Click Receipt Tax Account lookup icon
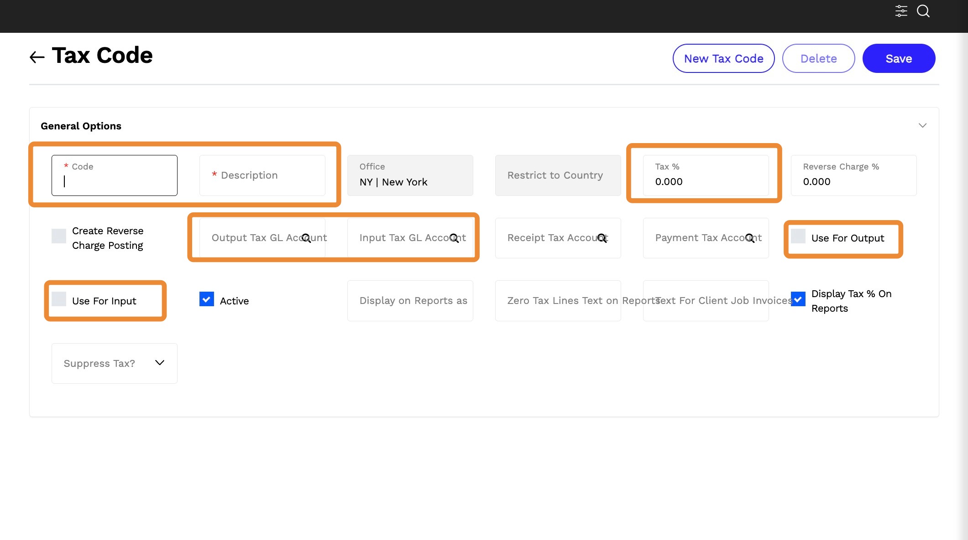The width and height of the screenshot is (968, 540). click(x=602, y=238)
